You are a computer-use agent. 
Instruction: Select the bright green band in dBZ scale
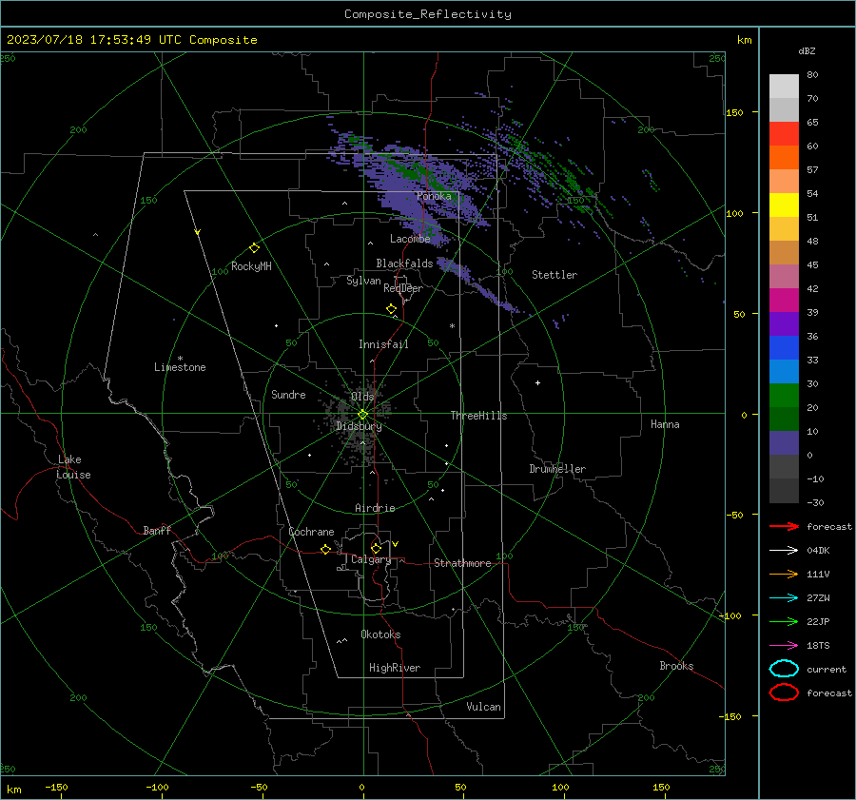click(x=784, y=395)
